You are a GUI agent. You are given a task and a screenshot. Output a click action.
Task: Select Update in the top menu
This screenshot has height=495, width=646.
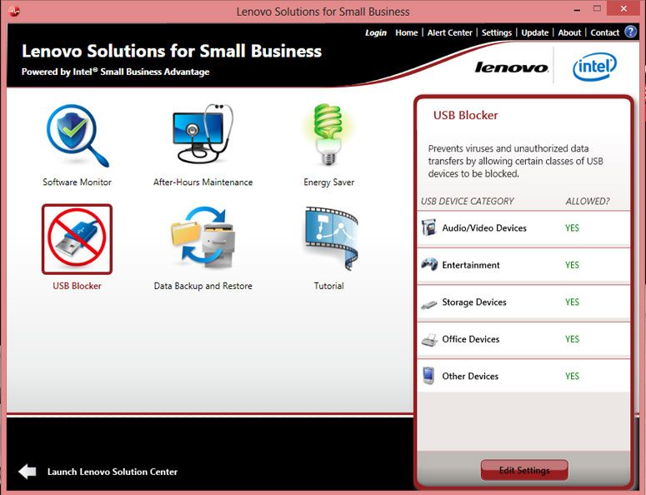pos(535,32)
